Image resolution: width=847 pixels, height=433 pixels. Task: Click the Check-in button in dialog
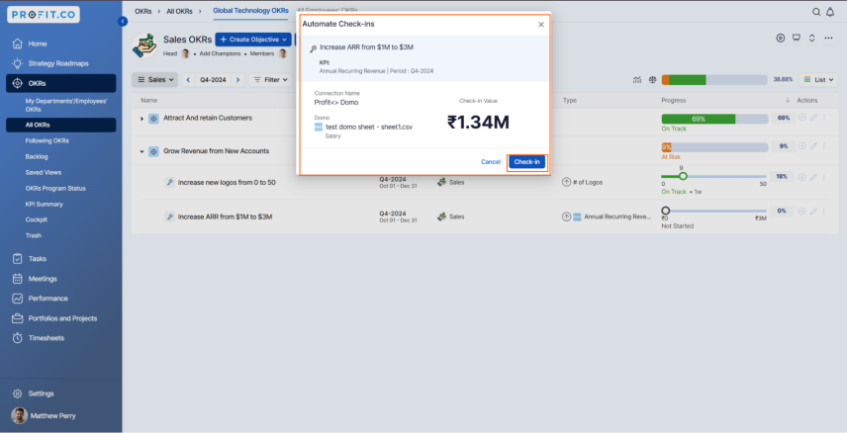pos(526,162)
